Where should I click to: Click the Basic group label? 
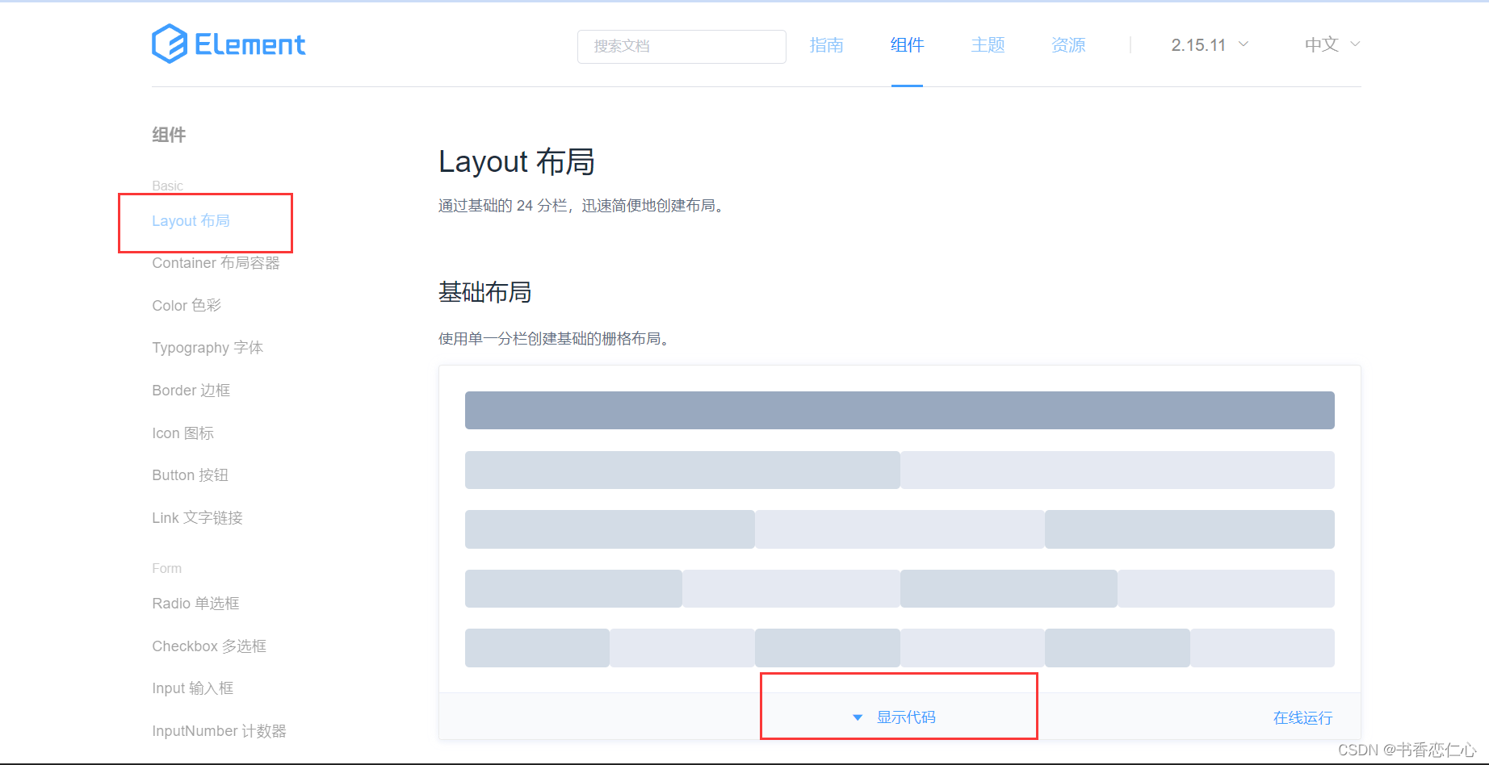click(x=168, y=186)
